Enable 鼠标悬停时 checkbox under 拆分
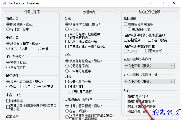This screenshot has height=120, width=183. pyautogui.click(x=67, y=87)
